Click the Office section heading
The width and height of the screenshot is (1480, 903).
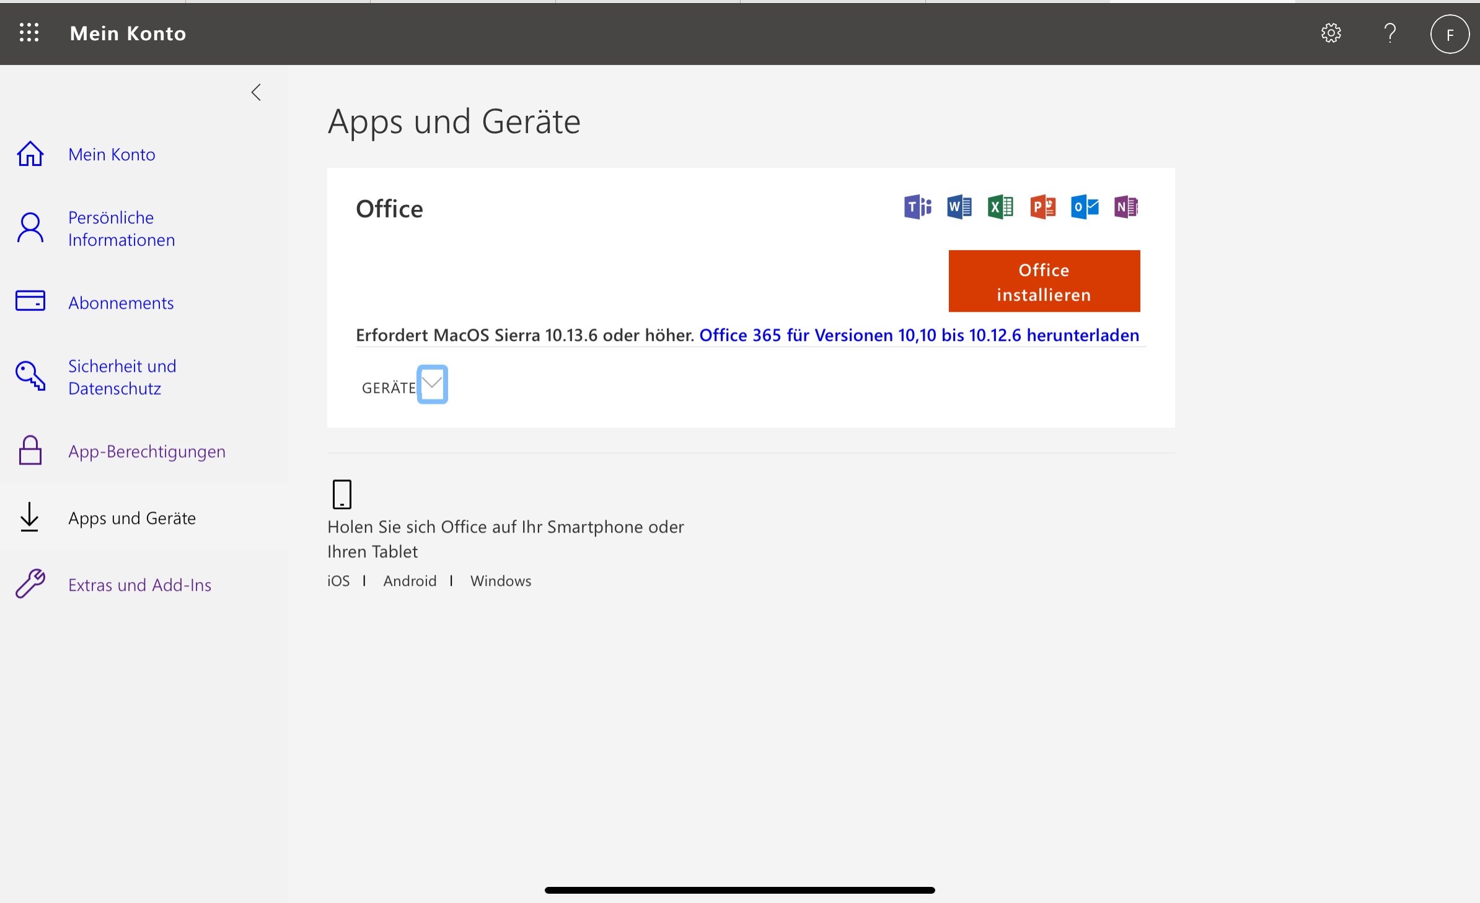tap(389, 209)
